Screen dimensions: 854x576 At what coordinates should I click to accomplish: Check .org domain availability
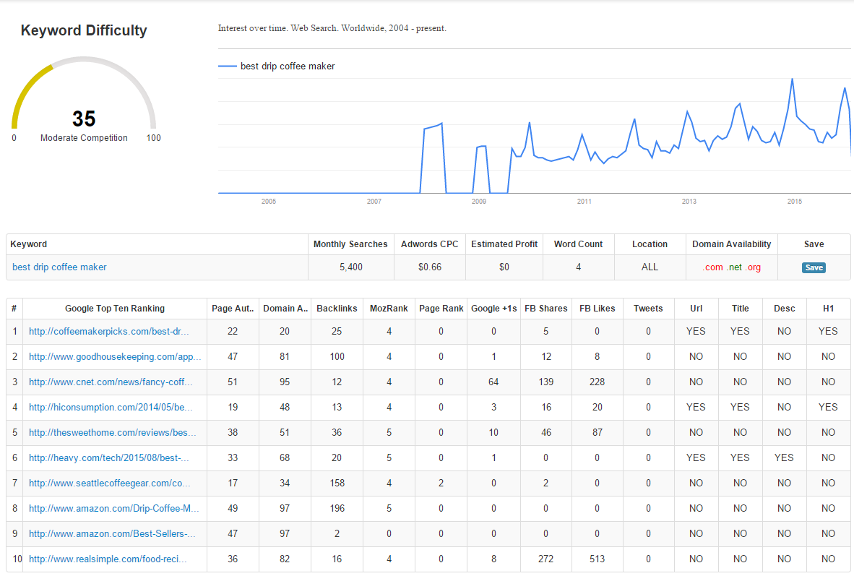click(754, 267)
